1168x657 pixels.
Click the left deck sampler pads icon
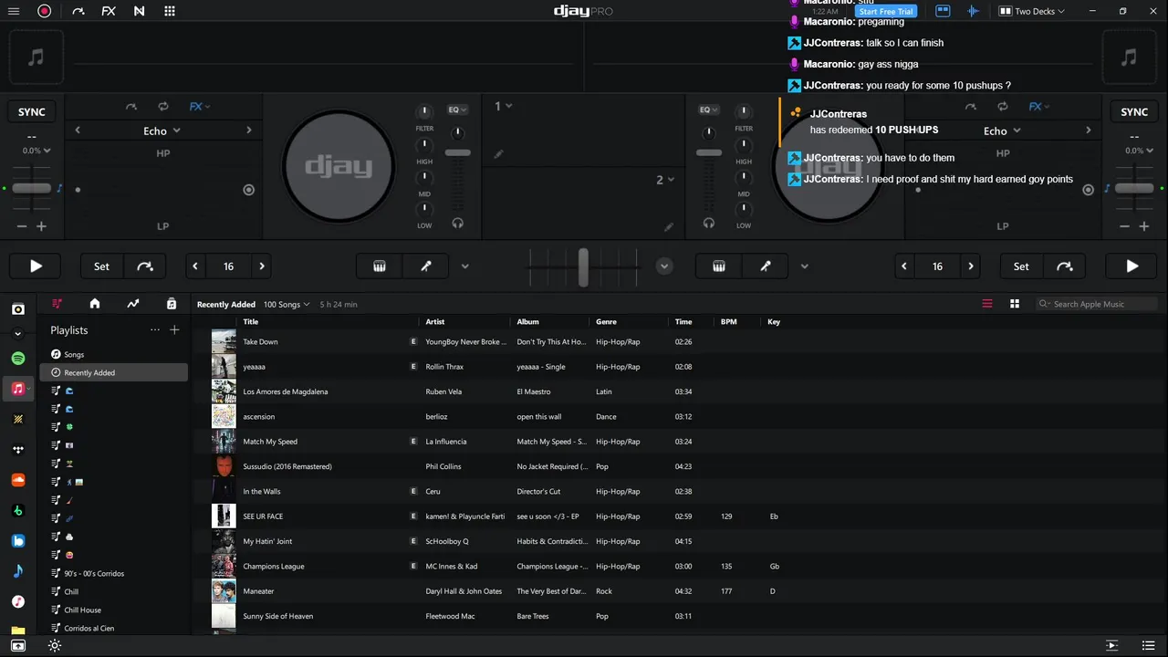point(380,266)
